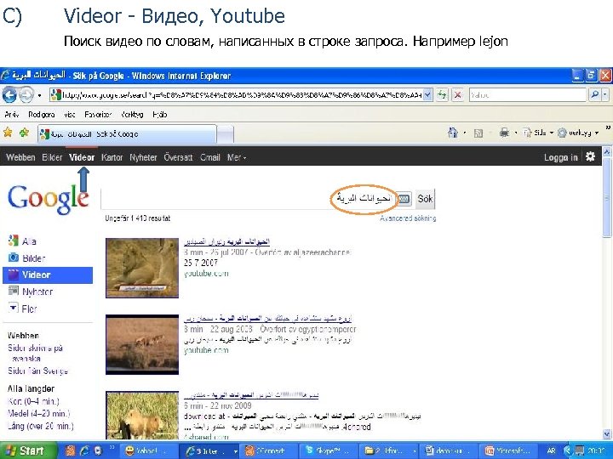Click the Refresh page icon
The width and height of the screenshot is (613, 459).
pyautogui.click(x=442, y=95)
